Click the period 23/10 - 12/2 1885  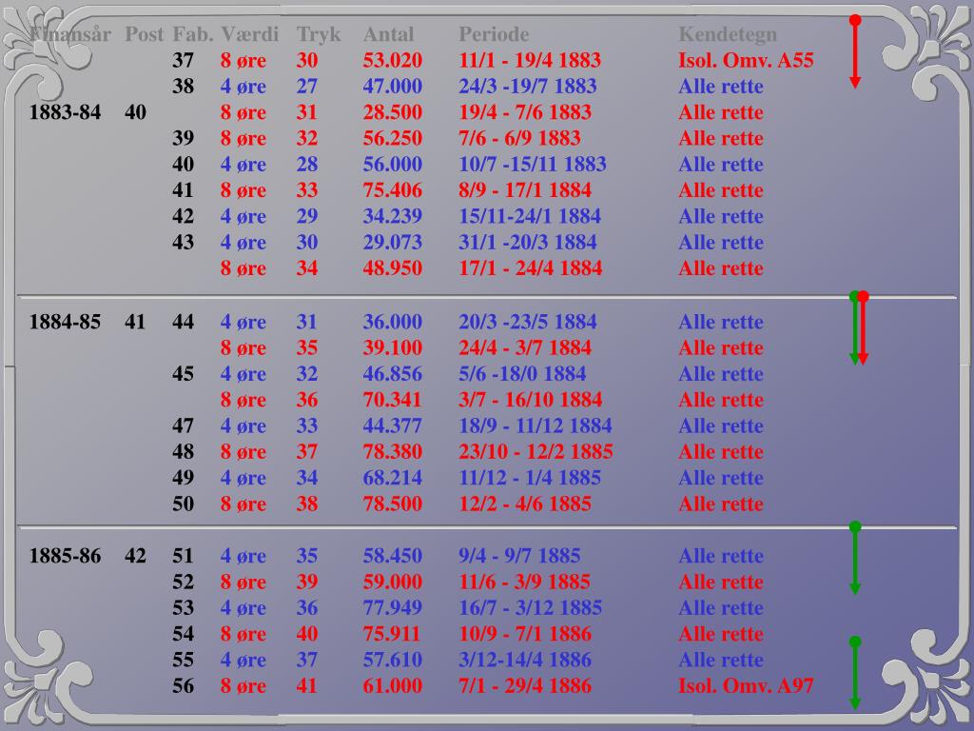pos(536,452)
